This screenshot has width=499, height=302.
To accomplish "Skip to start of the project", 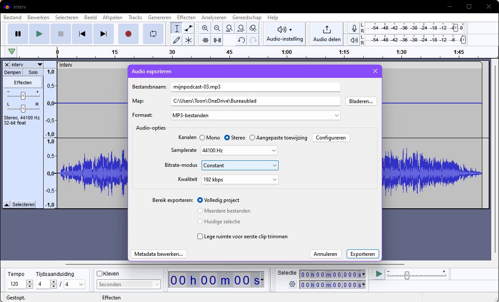I will (x=82, y=34).
